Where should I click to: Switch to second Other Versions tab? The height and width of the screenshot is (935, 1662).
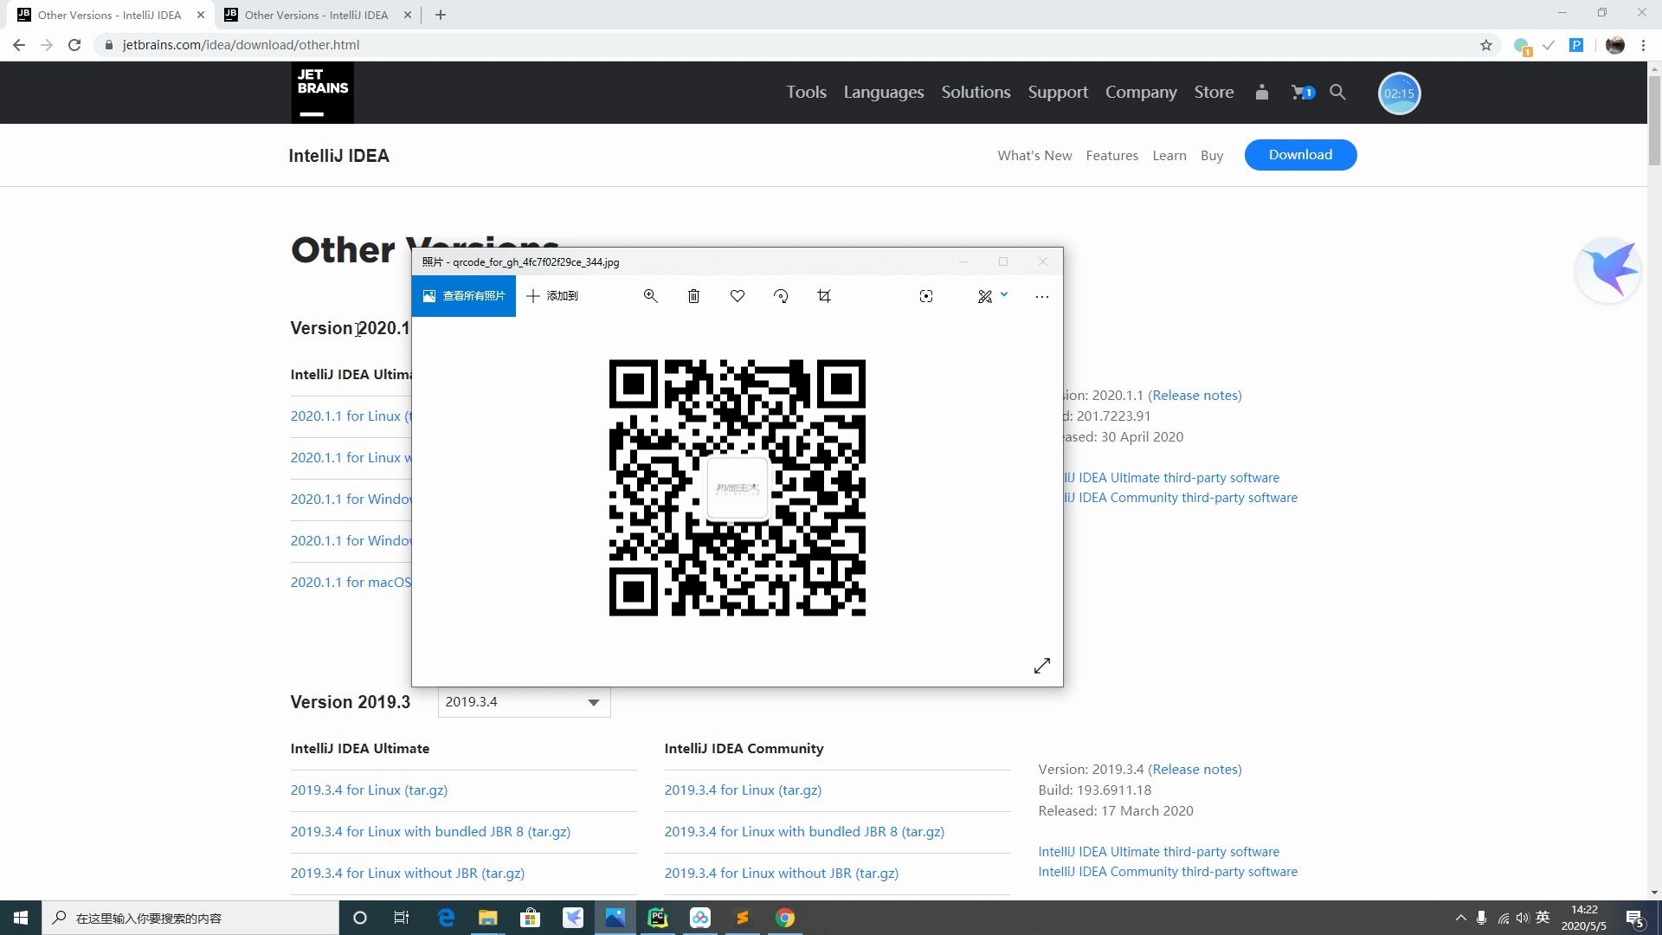[x=316, y=15]
